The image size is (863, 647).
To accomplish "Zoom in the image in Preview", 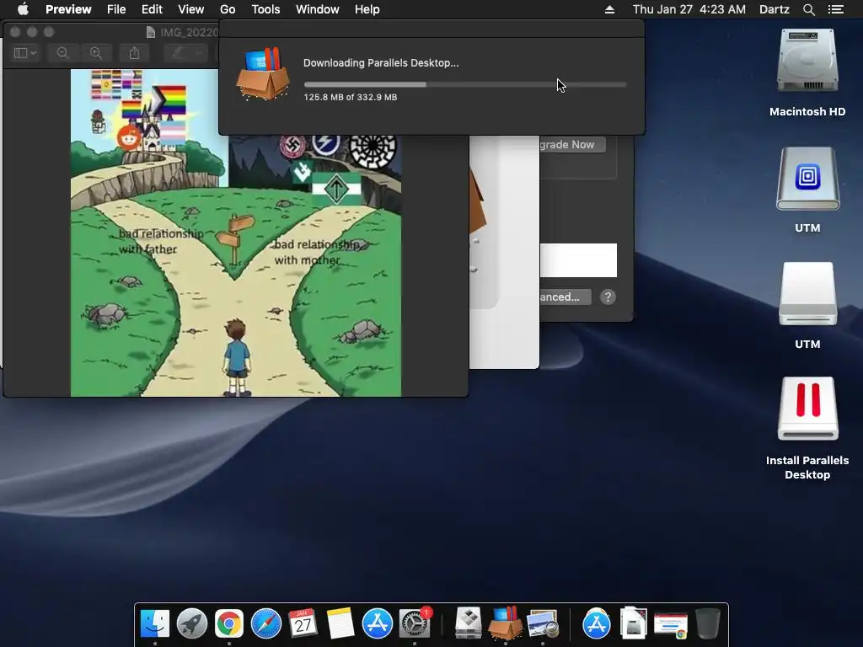I will point(96,53).
